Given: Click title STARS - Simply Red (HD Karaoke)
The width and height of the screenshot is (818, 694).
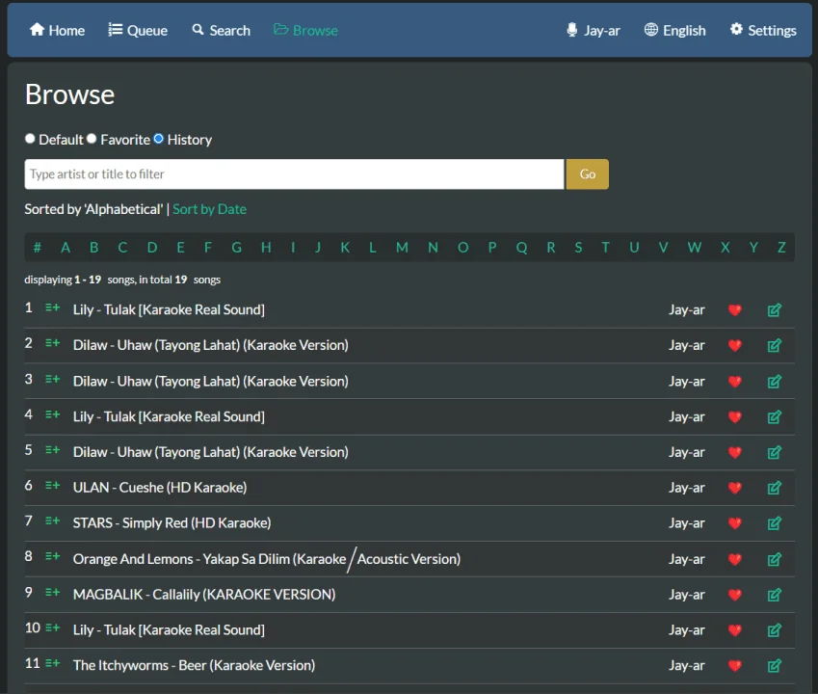Looking at the screenshot, I should coord(172,522).
